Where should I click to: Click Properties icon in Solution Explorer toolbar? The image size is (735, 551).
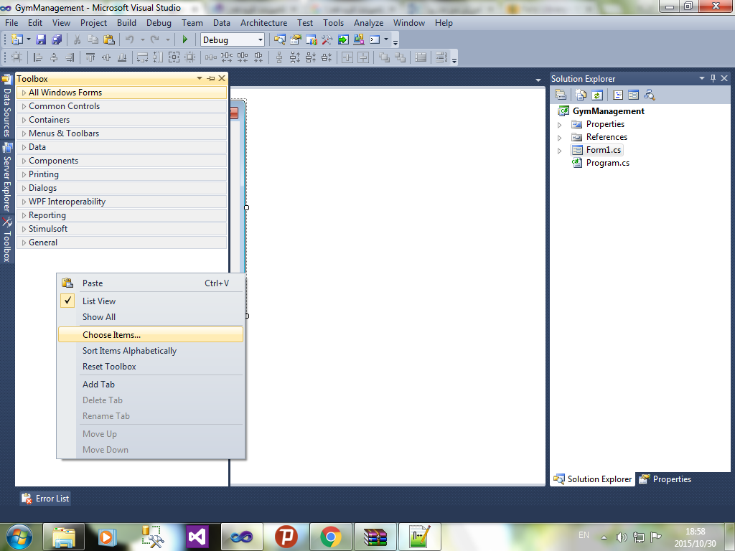(x=561, y=95)
